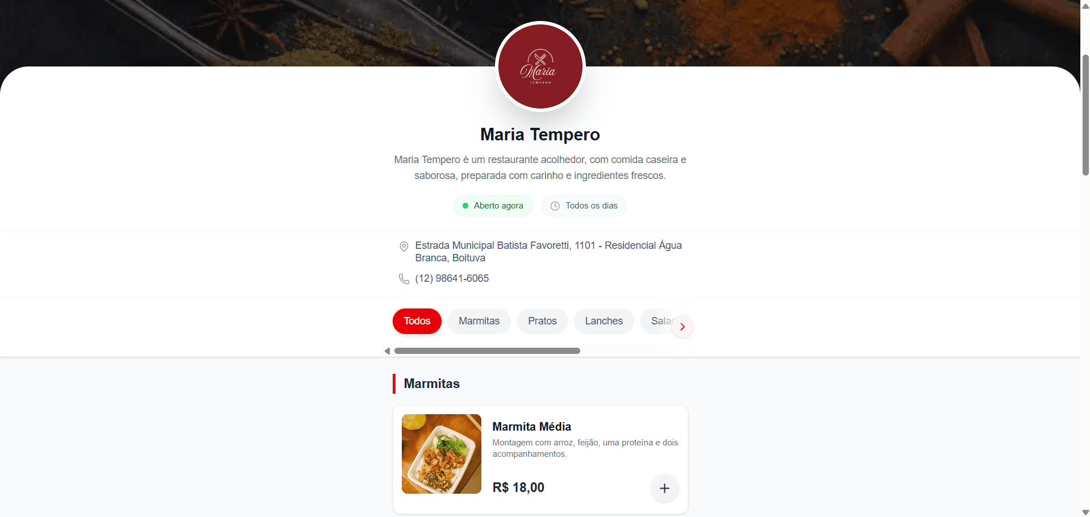Screen dimensions: 1090x517
Task: Open the Todos os dias hours badge
Action: pos(584,206)
